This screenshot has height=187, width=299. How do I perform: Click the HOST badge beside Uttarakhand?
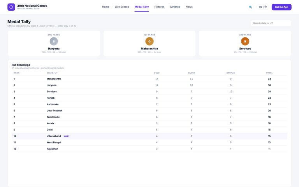point(67,136)
